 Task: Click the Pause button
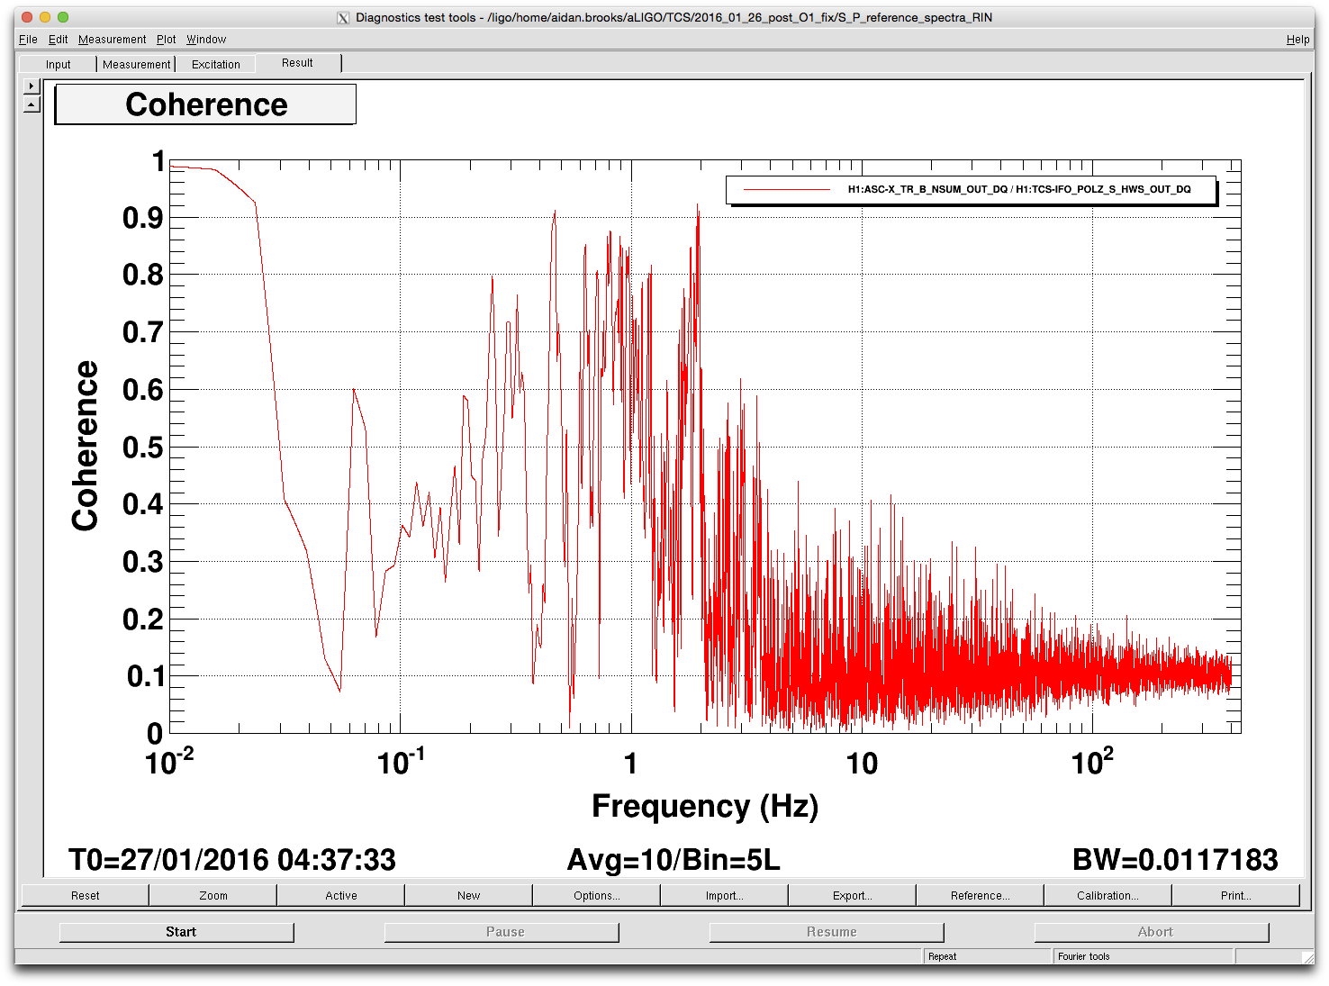click(x=502, y=932)
